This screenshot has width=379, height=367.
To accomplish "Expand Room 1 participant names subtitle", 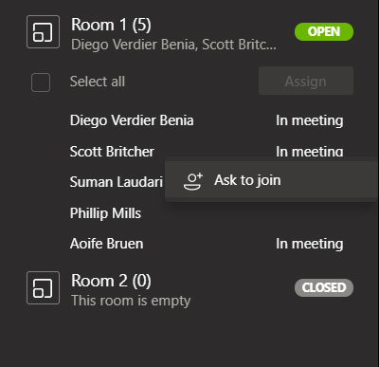I will pyautogui.click(x=173, y=45).
